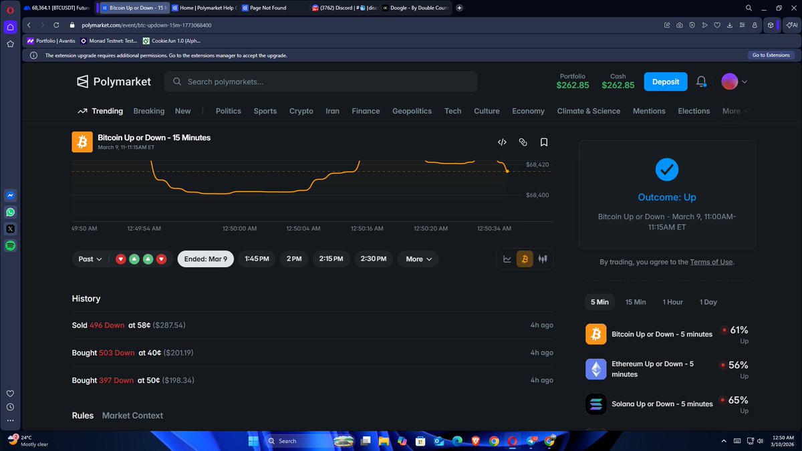The width and height of the screenshot is (802, 451).
Task: Select the 15 Min timeframe filter
Action: [x=636, y=302]
